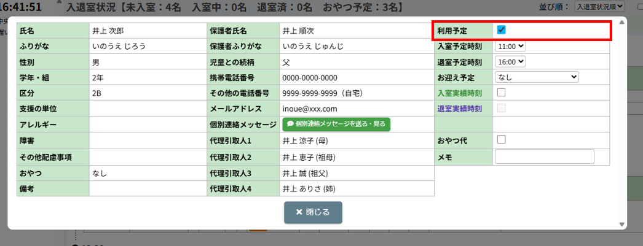Open the 並び順 sort order dropdown
This screenshot has width=643, height=246.
tap(599, 6)
